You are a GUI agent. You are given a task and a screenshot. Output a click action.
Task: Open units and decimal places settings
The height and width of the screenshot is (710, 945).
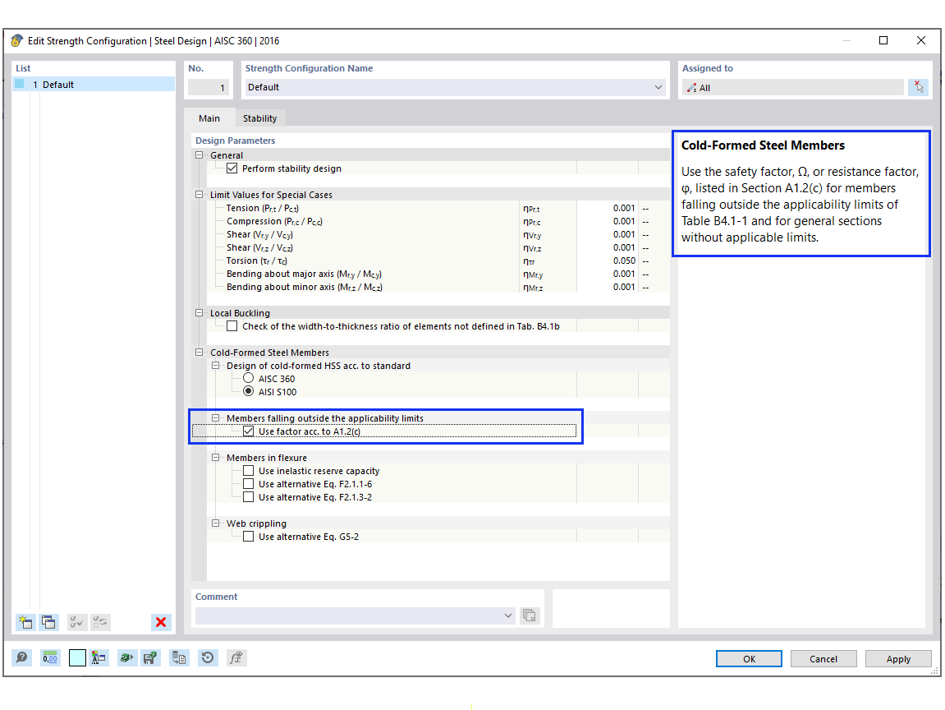49,657
